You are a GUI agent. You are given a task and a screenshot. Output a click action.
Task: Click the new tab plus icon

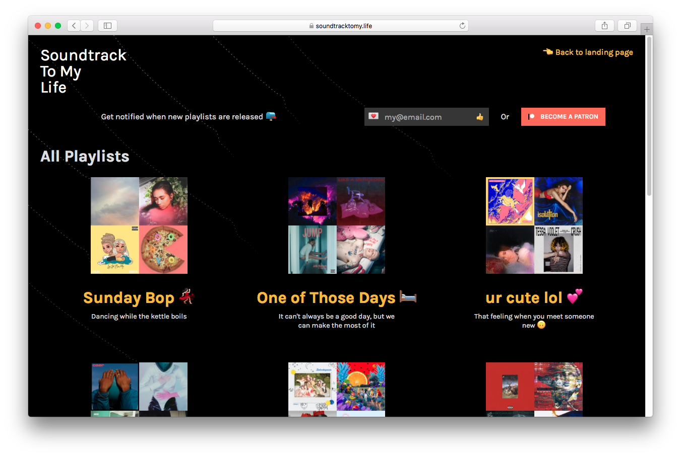point(647,28)
